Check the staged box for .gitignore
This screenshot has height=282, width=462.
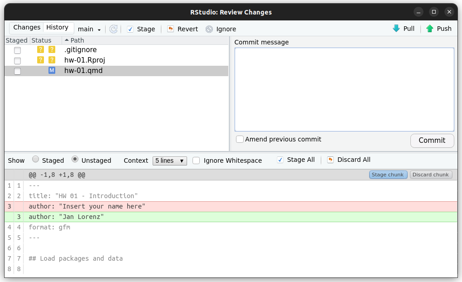pos(17,50)
